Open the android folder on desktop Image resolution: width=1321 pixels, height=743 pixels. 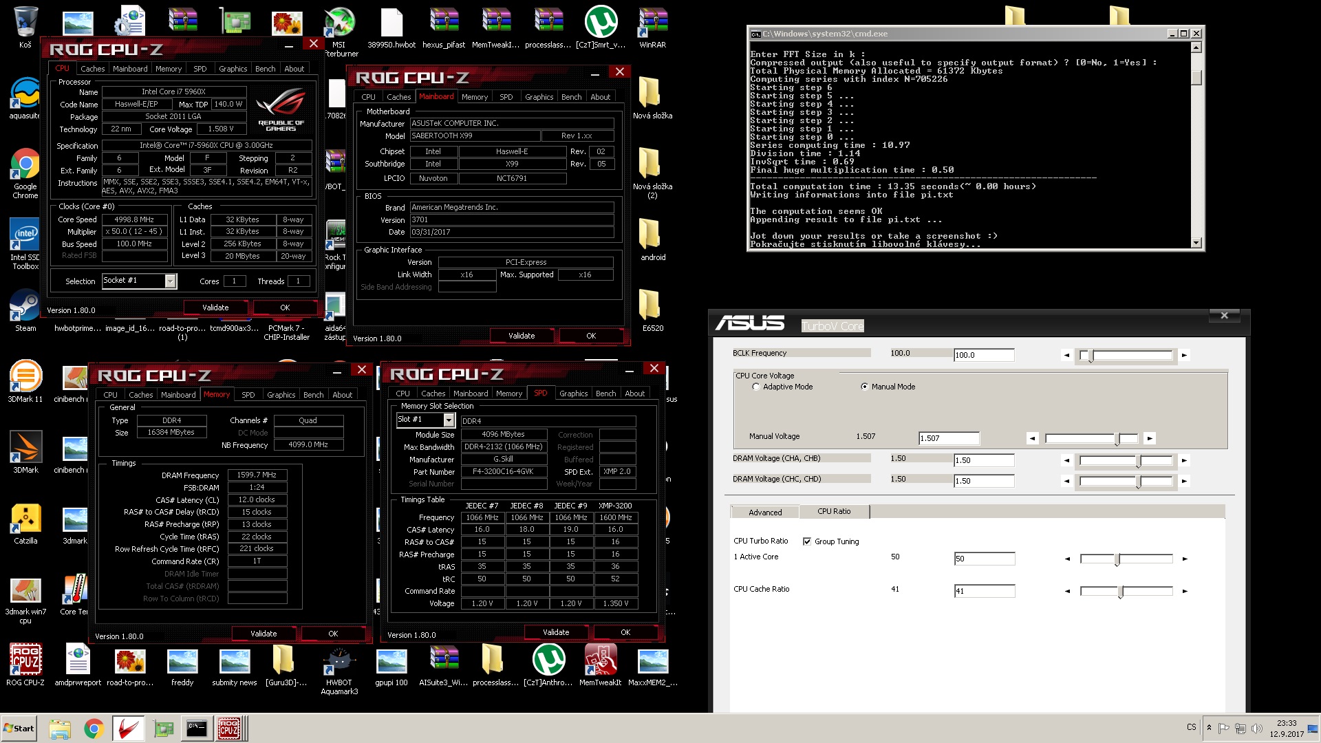coord(653,240)
